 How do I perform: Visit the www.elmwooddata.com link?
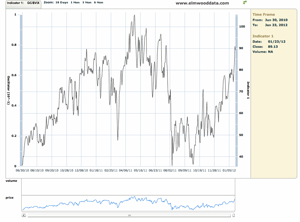click(203, 3)
